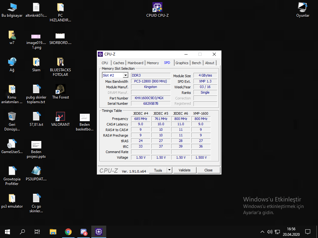Open The Forest game shortcut
The width and height of the screenshot is (318, 238).
click(x=60, y=90)
